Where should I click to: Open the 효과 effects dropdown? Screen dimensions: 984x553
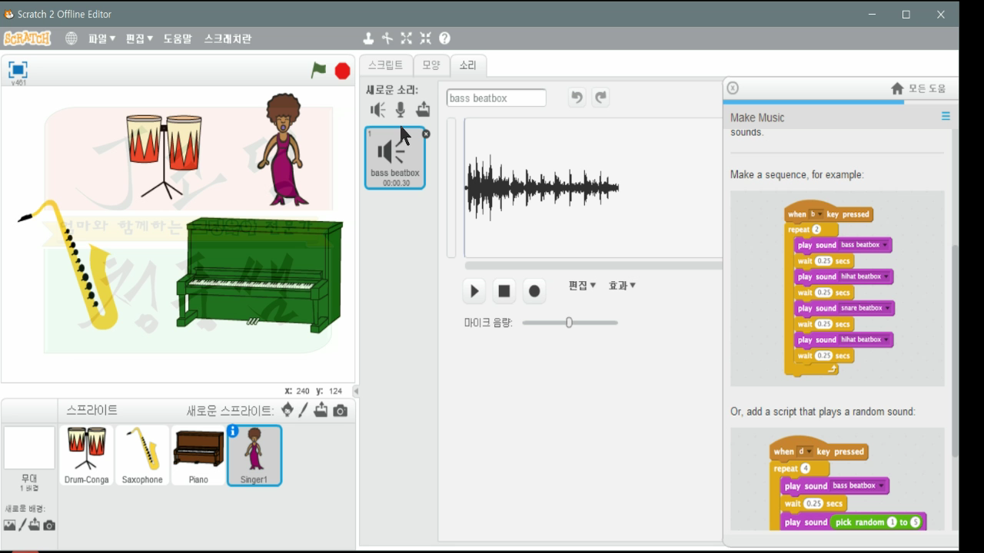(622, 286)
